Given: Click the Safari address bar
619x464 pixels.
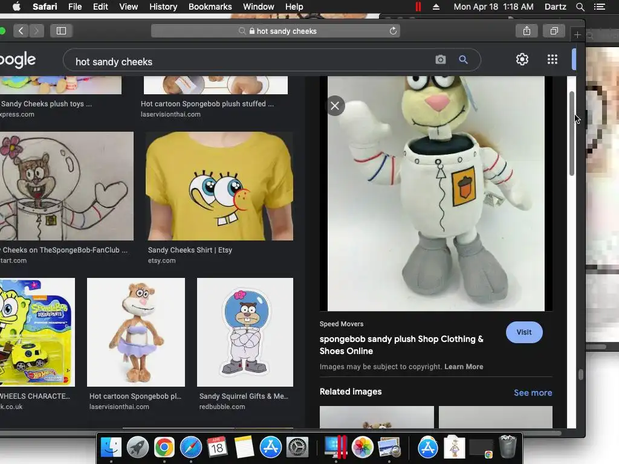Looking at the screenshot, I should click(x=276, y=31).
